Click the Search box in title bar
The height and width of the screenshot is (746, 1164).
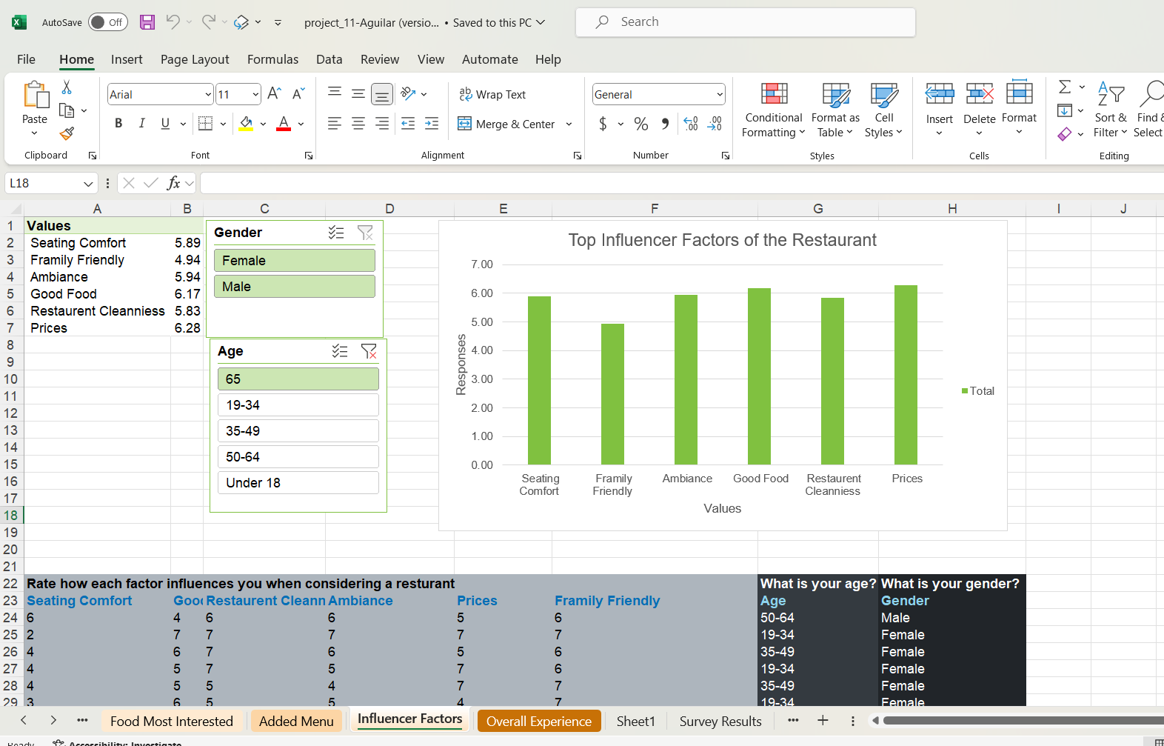pos(746,22)
